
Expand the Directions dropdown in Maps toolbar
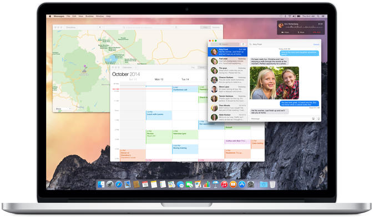pyautogui.click(x=100, y=27)
